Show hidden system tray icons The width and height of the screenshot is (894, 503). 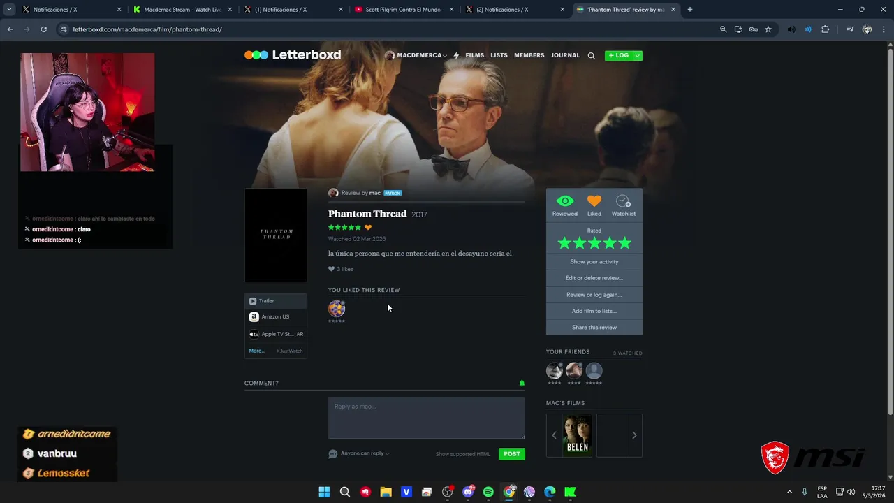pos(789,492)
